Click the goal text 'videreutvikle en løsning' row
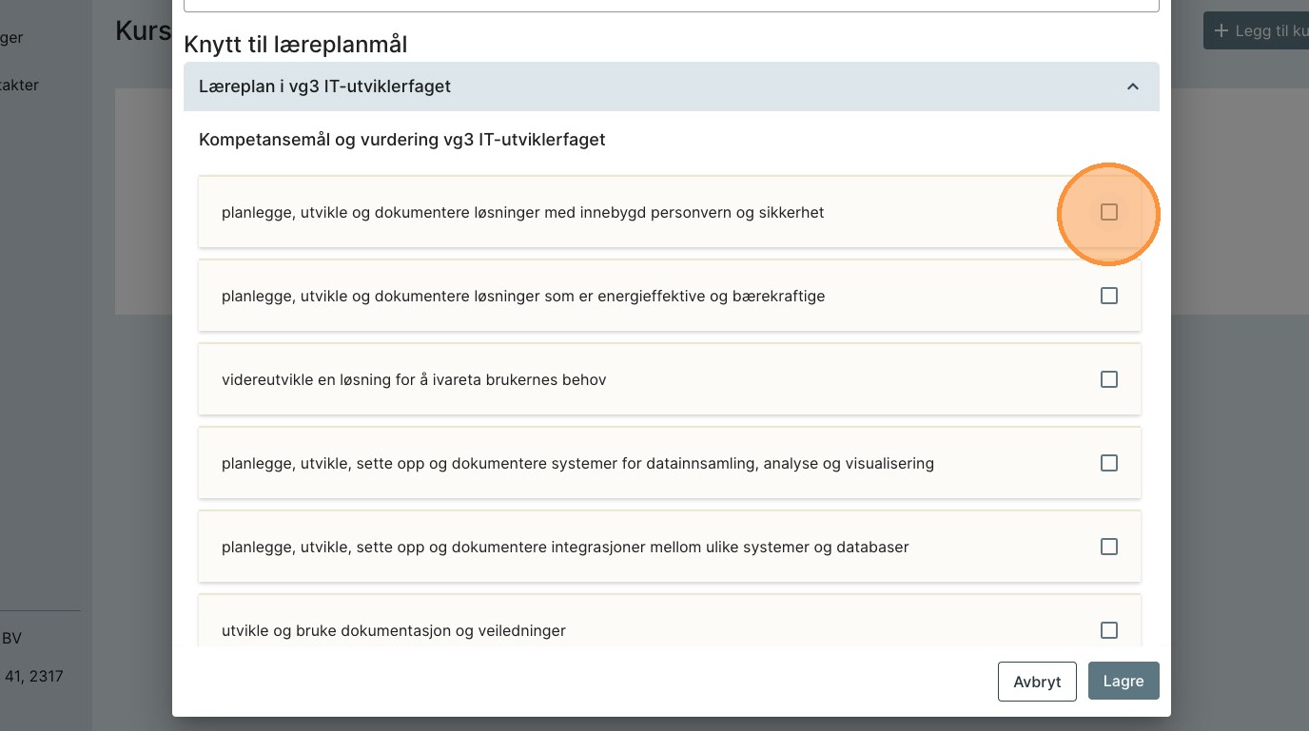Screen dimensions: 1309x731 click(414, 379)
